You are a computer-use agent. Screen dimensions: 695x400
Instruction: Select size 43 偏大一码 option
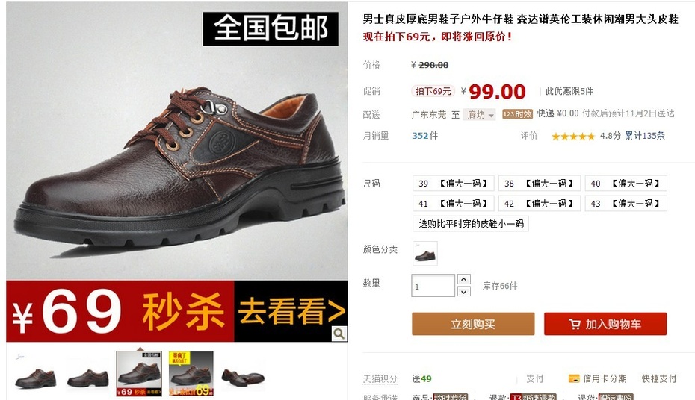click(625, 204)
